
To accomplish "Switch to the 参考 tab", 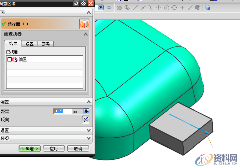I will coord(46,44).
